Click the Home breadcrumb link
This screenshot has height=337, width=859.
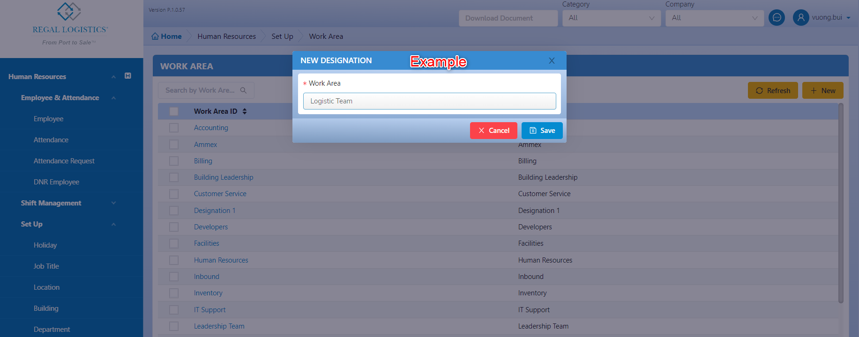(x=167, y=37)
